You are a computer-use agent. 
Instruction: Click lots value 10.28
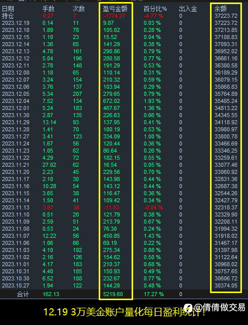point(49,187)
